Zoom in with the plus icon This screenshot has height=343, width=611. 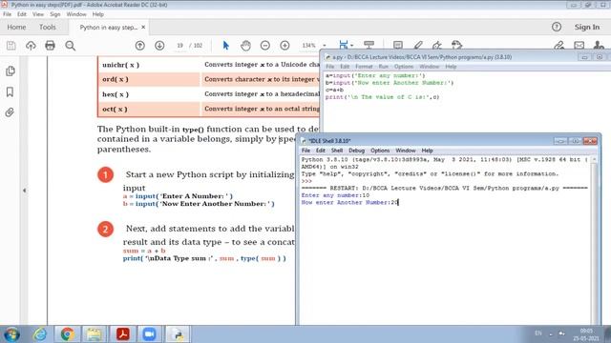tap(284, 46)
